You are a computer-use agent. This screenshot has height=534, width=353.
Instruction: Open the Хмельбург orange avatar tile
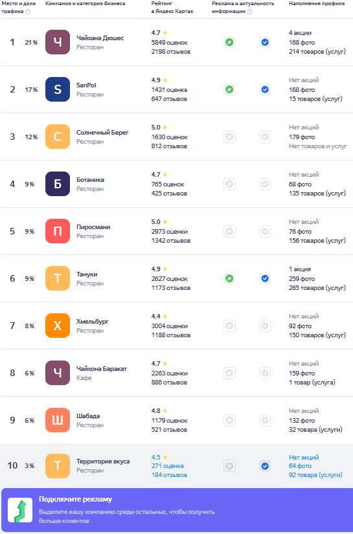click(58, 326)
